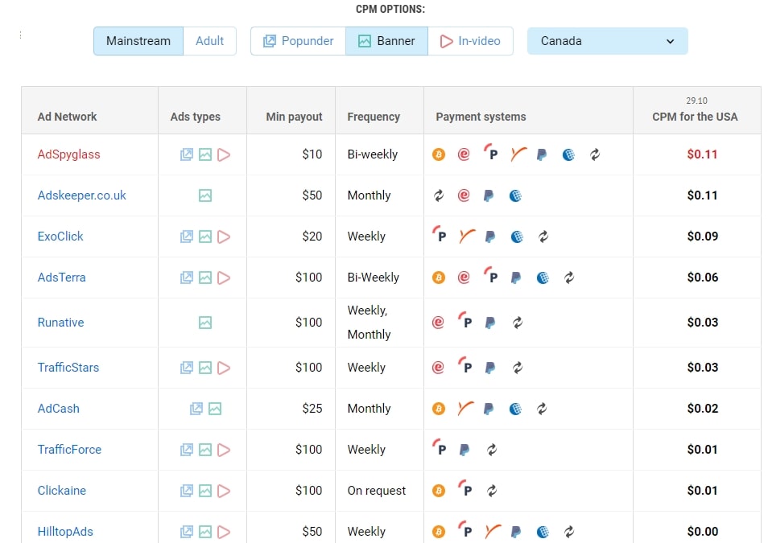Click the WebMoney globe icon in HilltopAds row
Viewport: 768px width, 543px height.
[543, 533]
